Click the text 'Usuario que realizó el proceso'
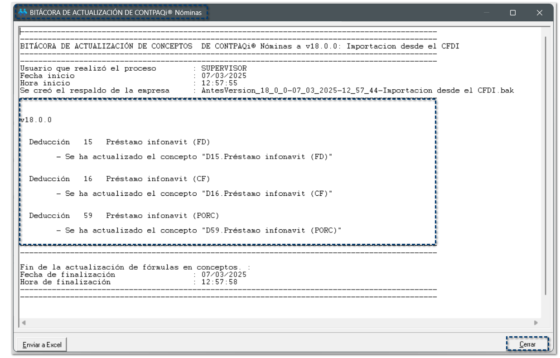 88,68
